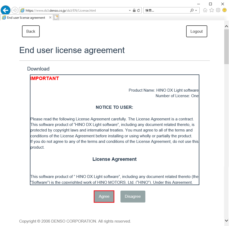
Task: Click the Logout button
Action: 197,31
